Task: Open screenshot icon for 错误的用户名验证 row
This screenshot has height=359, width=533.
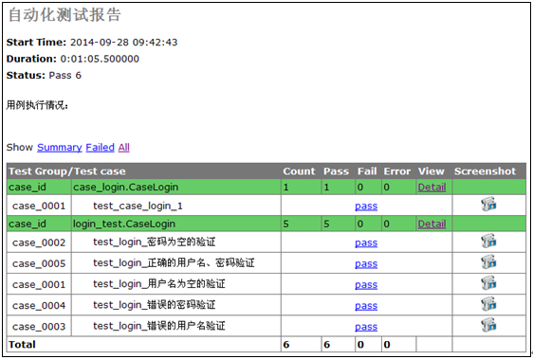Action: [488, 326]
